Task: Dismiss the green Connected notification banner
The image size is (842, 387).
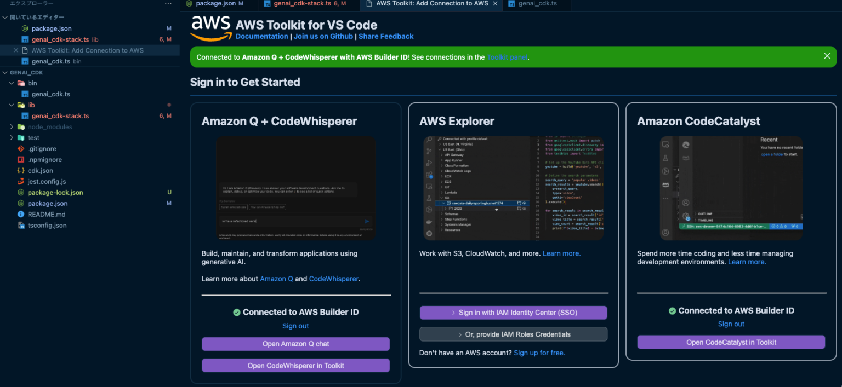Action: pyautogui.click(x=827, y=56)
